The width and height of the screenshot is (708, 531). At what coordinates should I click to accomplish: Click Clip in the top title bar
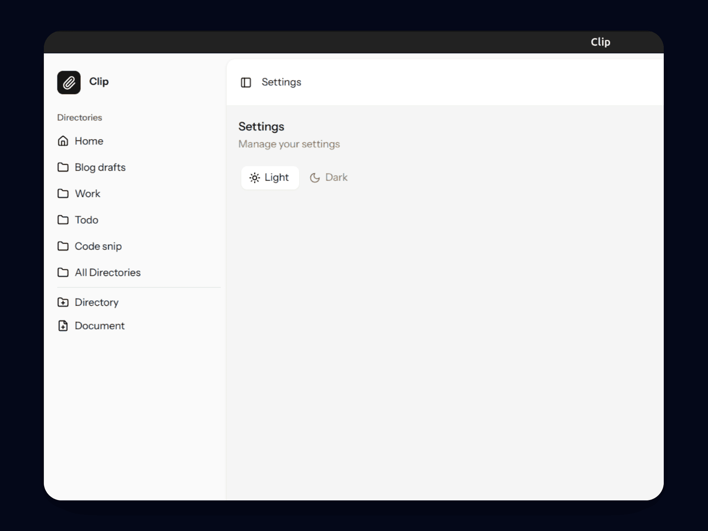click(x=600, y=42)
